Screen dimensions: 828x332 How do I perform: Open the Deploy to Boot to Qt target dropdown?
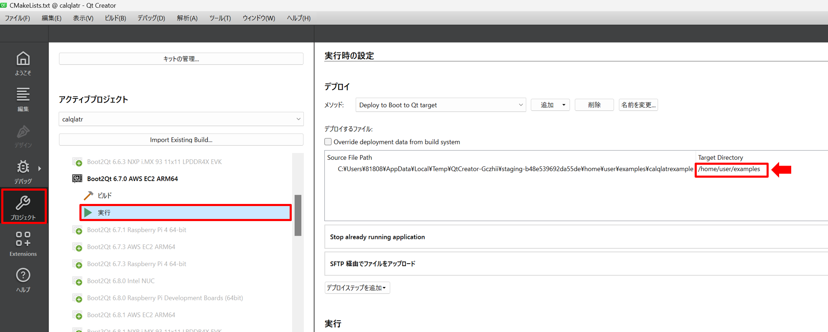coord(441,105)
